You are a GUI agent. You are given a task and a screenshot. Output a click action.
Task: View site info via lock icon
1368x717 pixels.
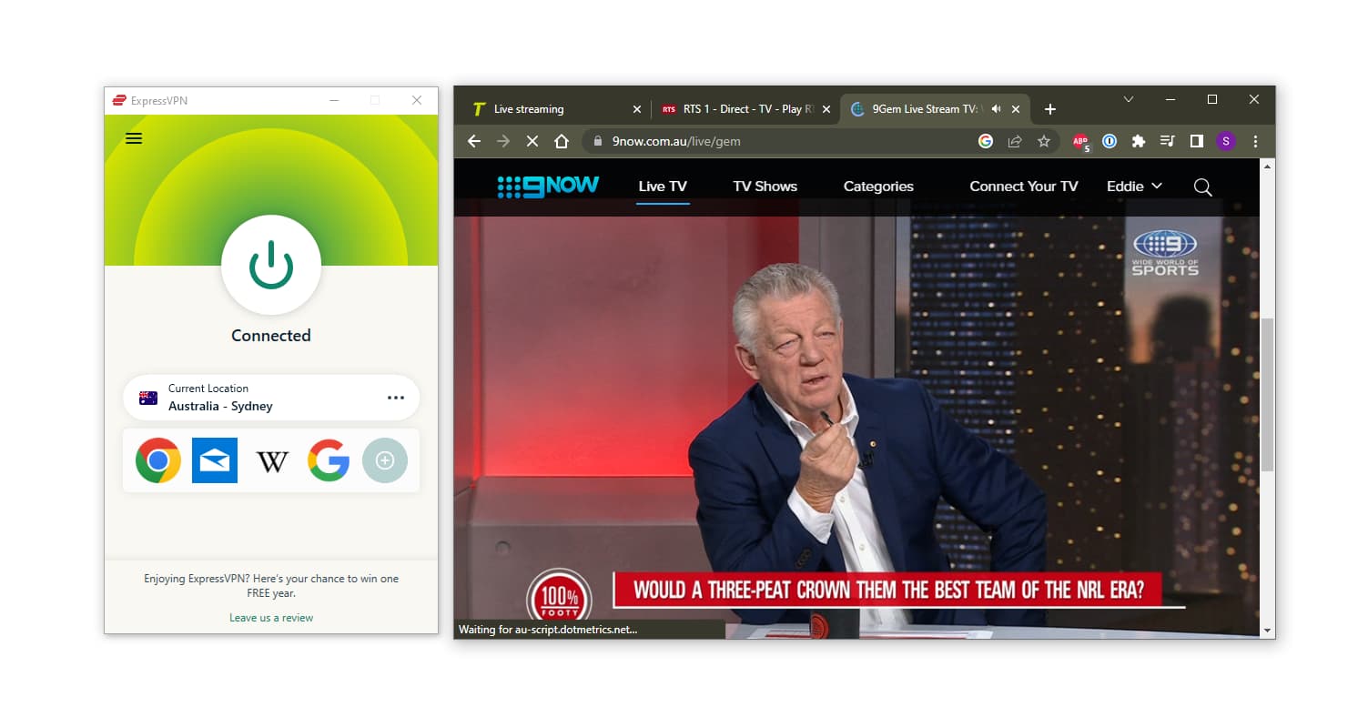[598, 141]
